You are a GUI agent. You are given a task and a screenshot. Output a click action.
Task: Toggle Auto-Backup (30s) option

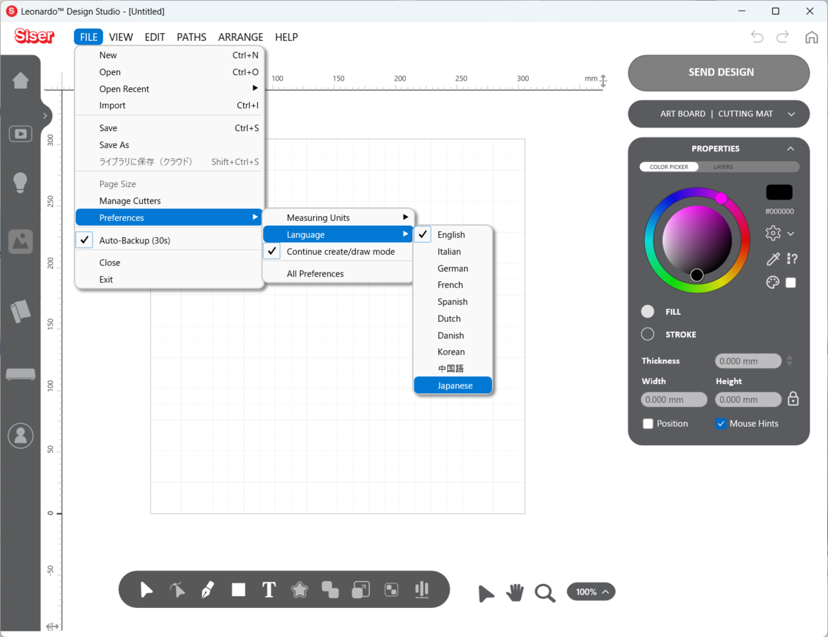pos(134,241)
